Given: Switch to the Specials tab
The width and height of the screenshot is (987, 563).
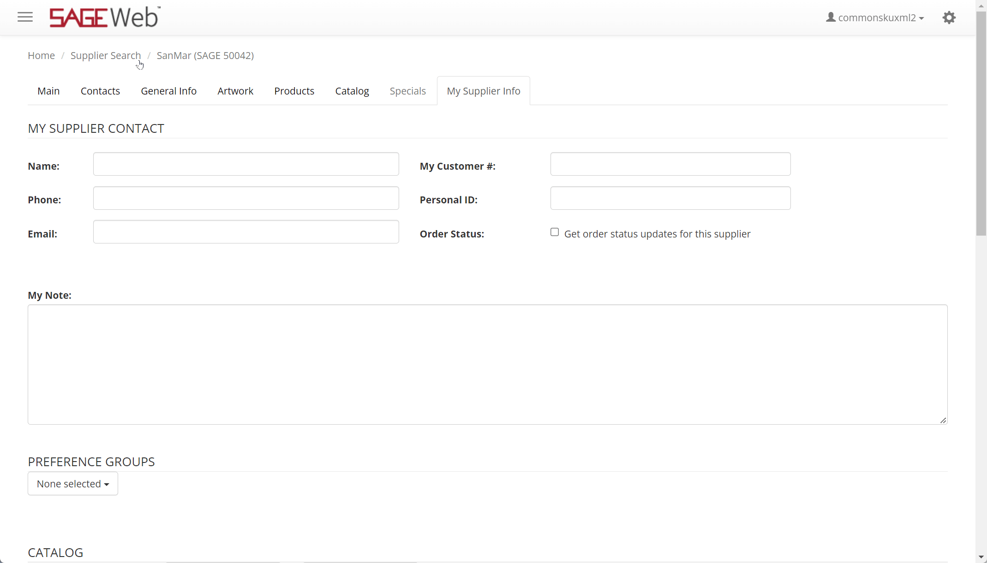Looking at the screenshot, I should pyautogui.click(x=407, y=91).
